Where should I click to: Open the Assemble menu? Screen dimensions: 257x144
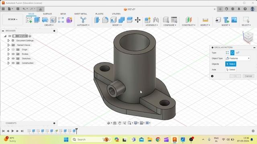click(151, 25)
